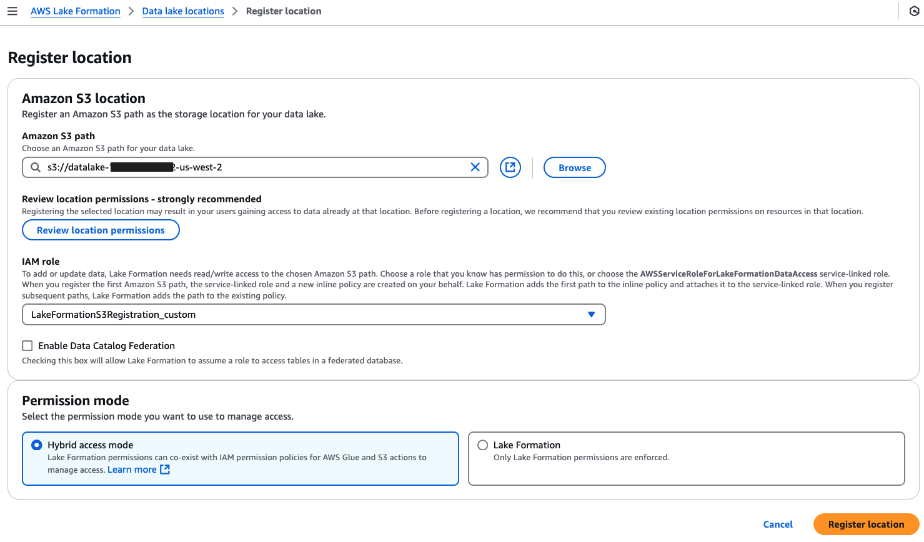Screen dimensions: 924x542
Task: Click external link icon beside Learn more
Action: 165,470
